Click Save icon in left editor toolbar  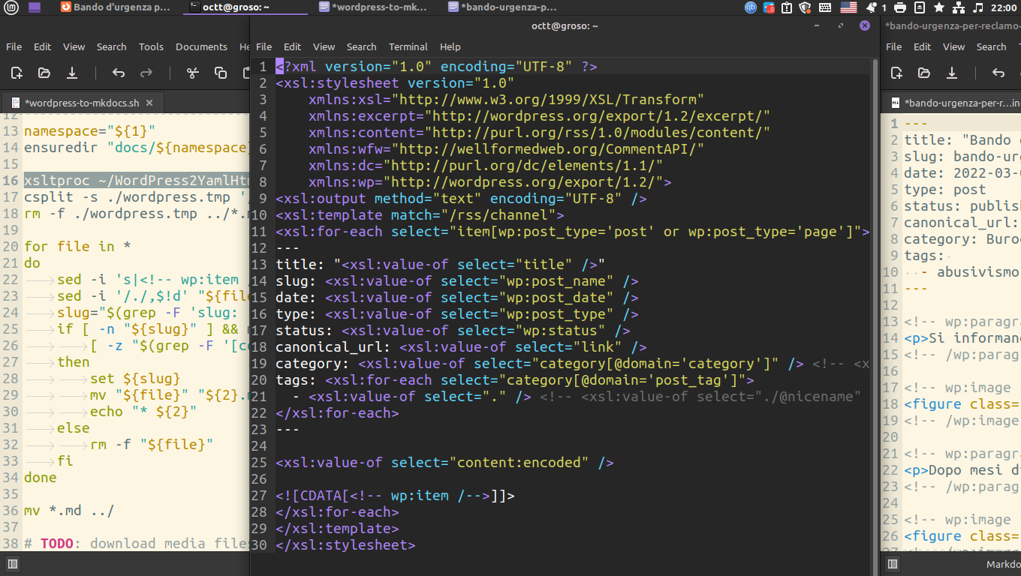pyautogui.click(x=72, y=73)
